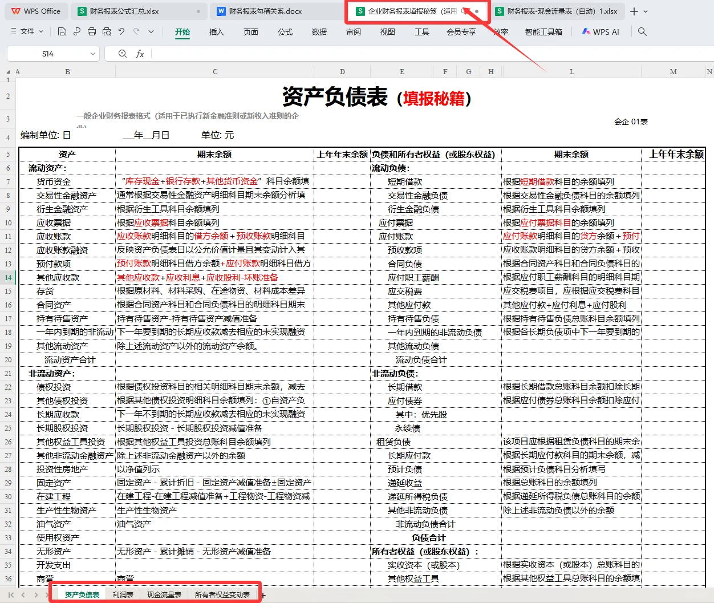Click the Print Preview icon
714x603 pixels.
107,32
